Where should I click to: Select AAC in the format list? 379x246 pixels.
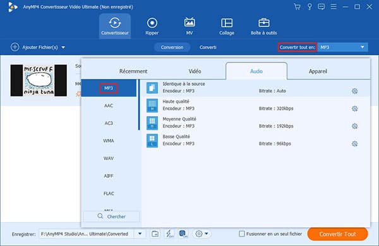pyautogui.click(x=109, y=105)
